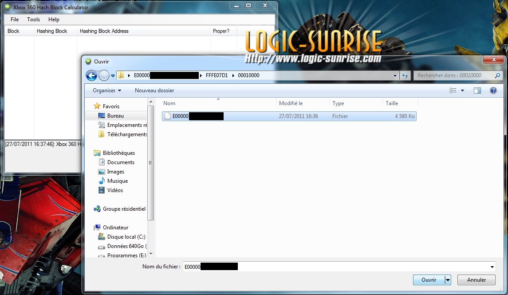Select Bibliothèques in navigation pane

click(118, 153)
